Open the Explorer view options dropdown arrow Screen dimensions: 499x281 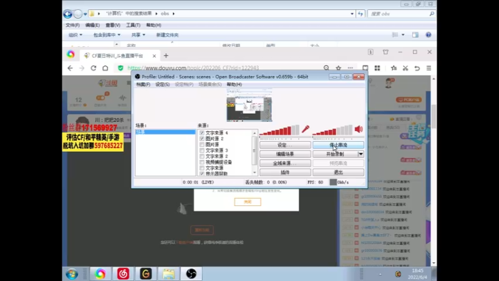[x=403, y=35]
